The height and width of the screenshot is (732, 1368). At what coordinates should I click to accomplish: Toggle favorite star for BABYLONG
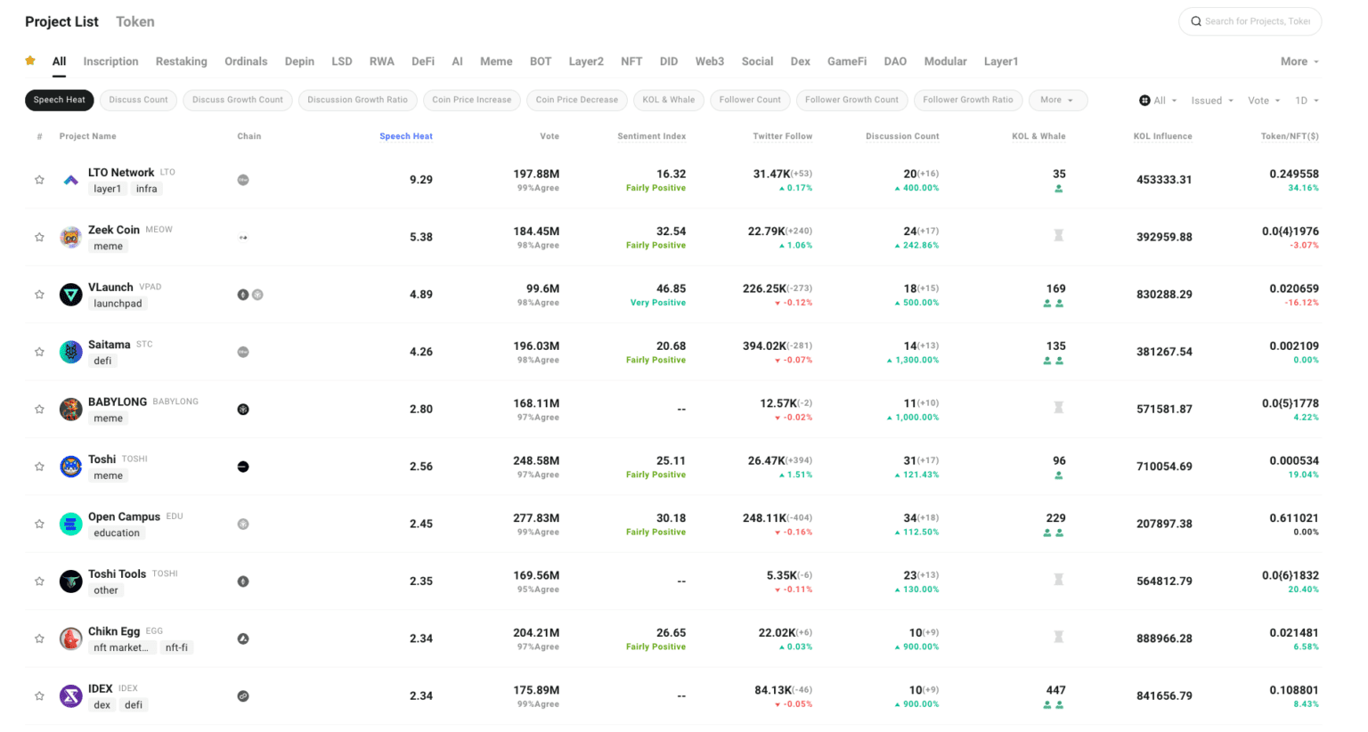tap(39, 410)
